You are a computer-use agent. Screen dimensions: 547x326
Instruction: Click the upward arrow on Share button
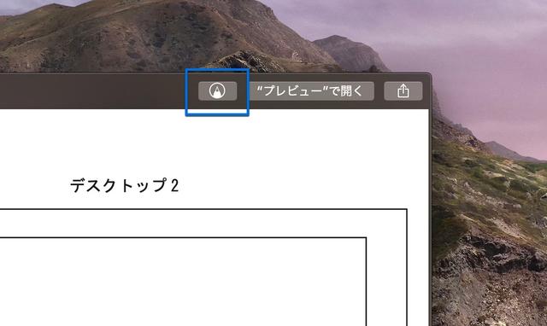coord(403,89)
